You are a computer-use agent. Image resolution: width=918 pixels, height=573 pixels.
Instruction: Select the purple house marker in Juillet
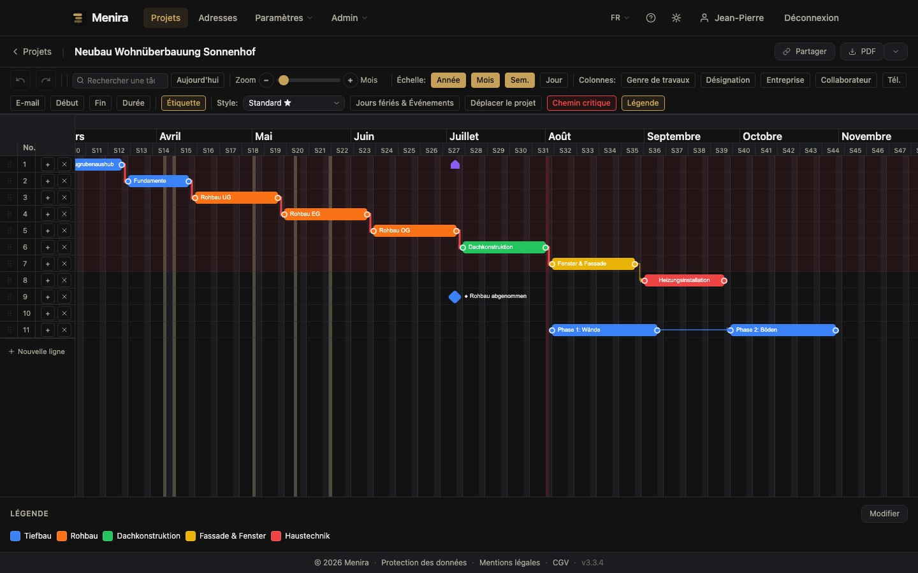(455, 164)
